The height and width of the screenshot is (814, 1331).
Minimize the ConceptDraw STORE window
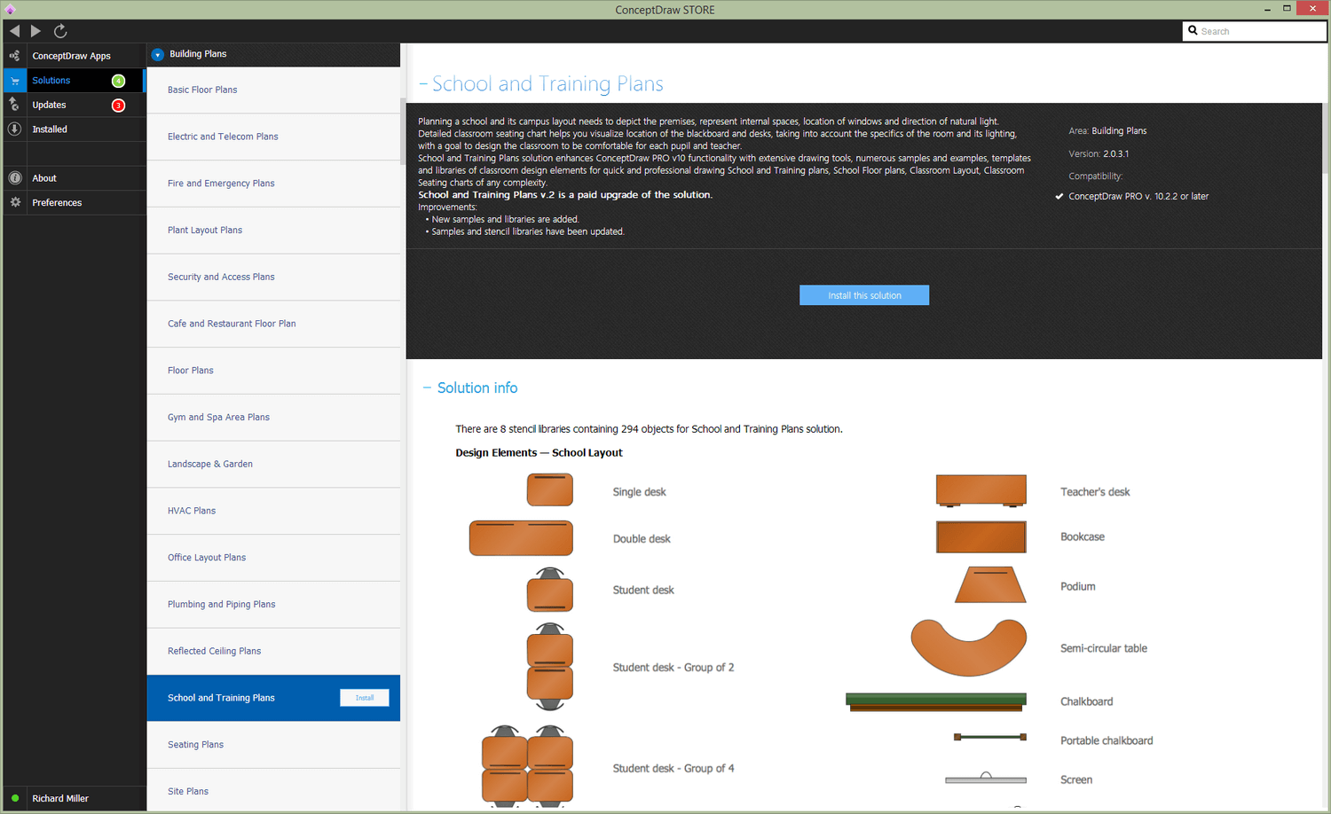pos(1267,9)
